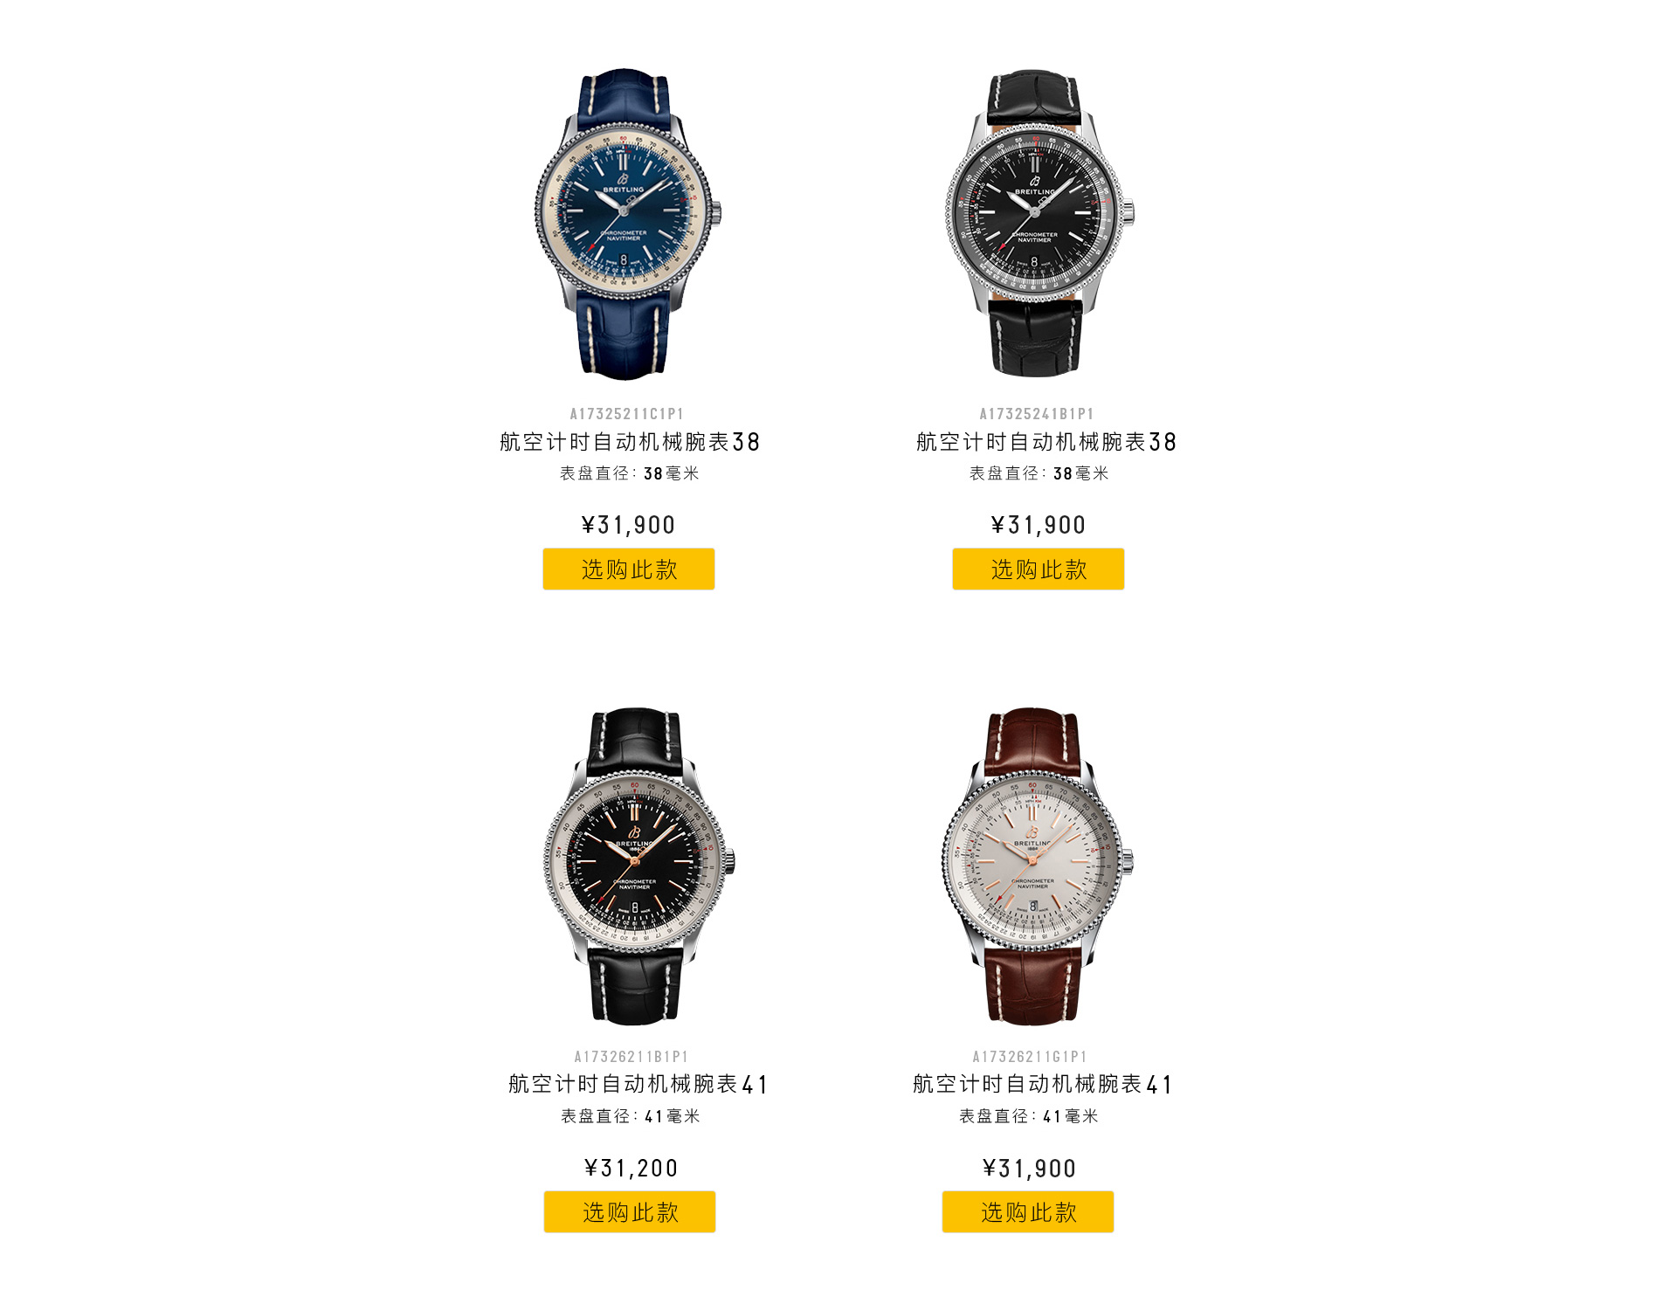Click ¥31,900 price under black 38 watch
The height and width of the screenshot is (1297, 1677).
pyautogui.click(x=1039, y=525)
